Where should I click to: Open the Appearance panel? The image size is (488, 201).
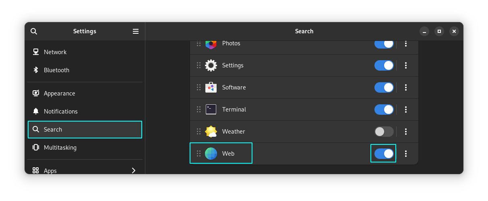pos(85,93)
